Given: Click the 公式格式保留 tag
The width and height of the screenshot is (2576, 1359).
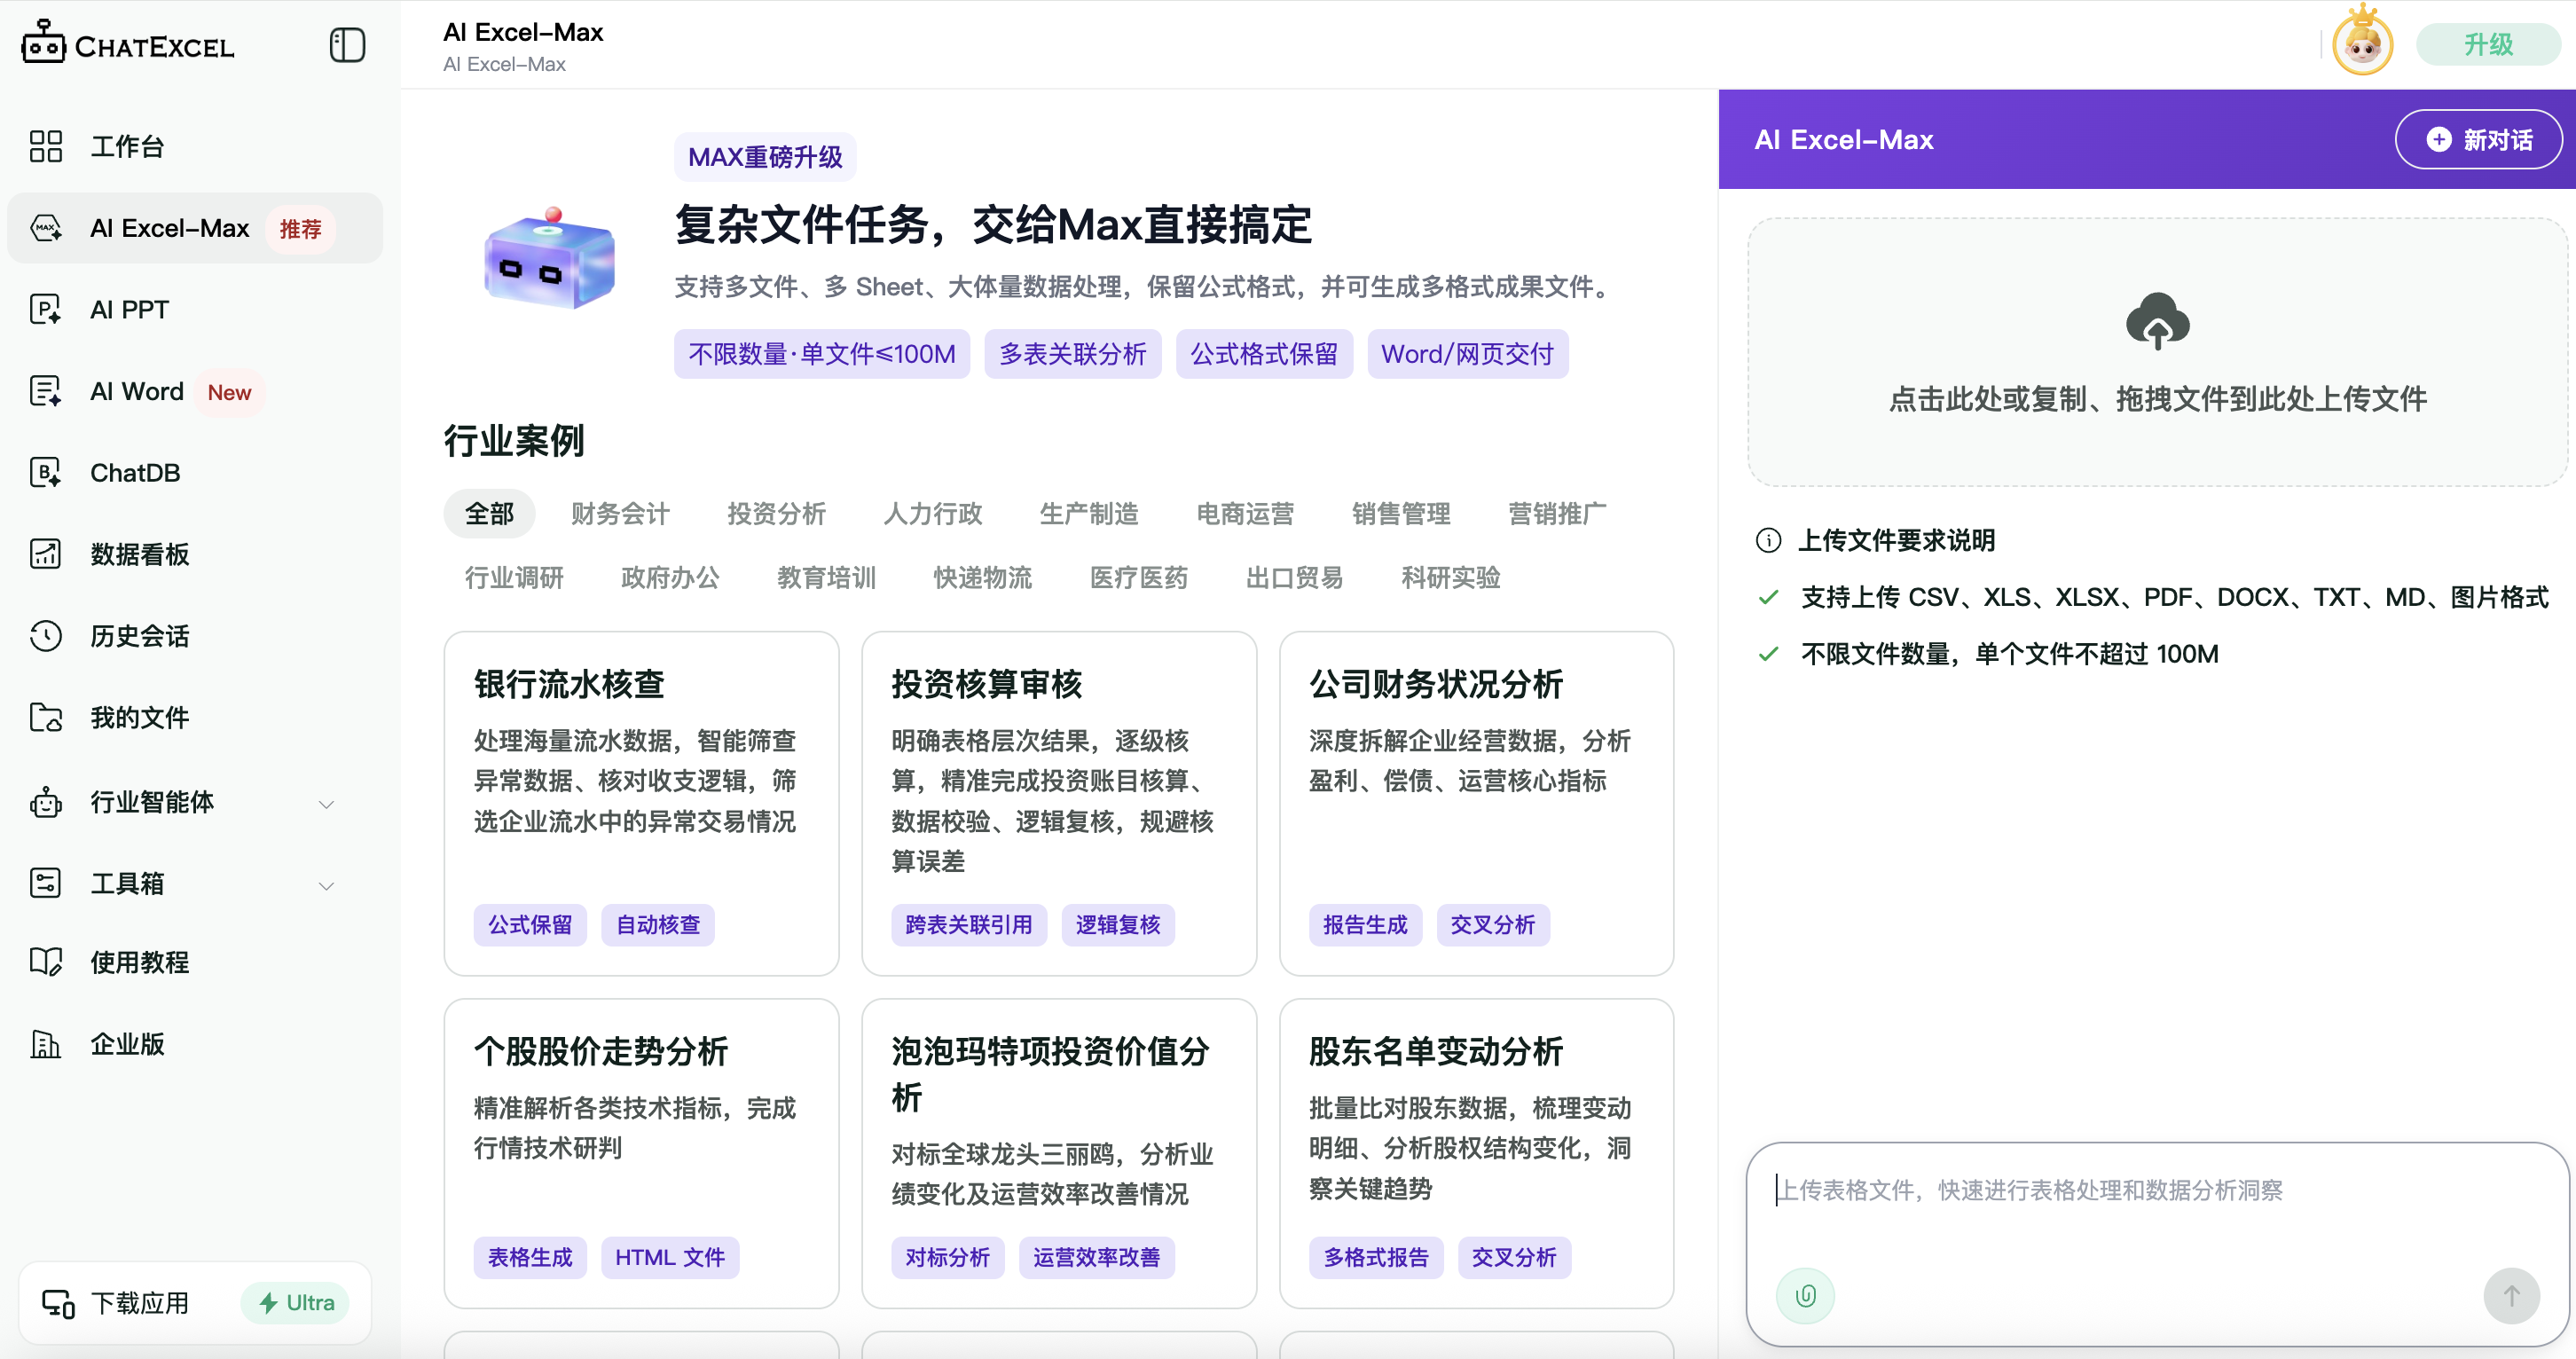Looking at the screenshot, I should [1264, 354].
